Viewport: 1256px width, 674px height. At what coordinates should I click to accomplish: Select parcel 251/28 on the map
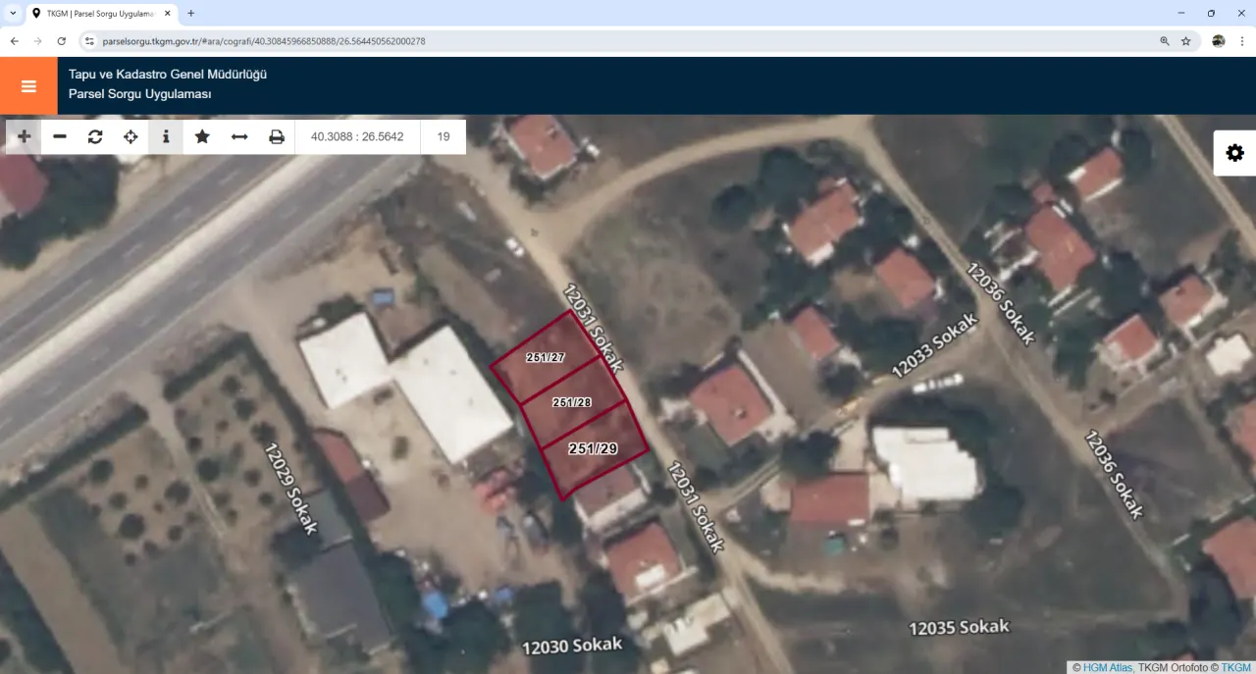click(572, 402)
